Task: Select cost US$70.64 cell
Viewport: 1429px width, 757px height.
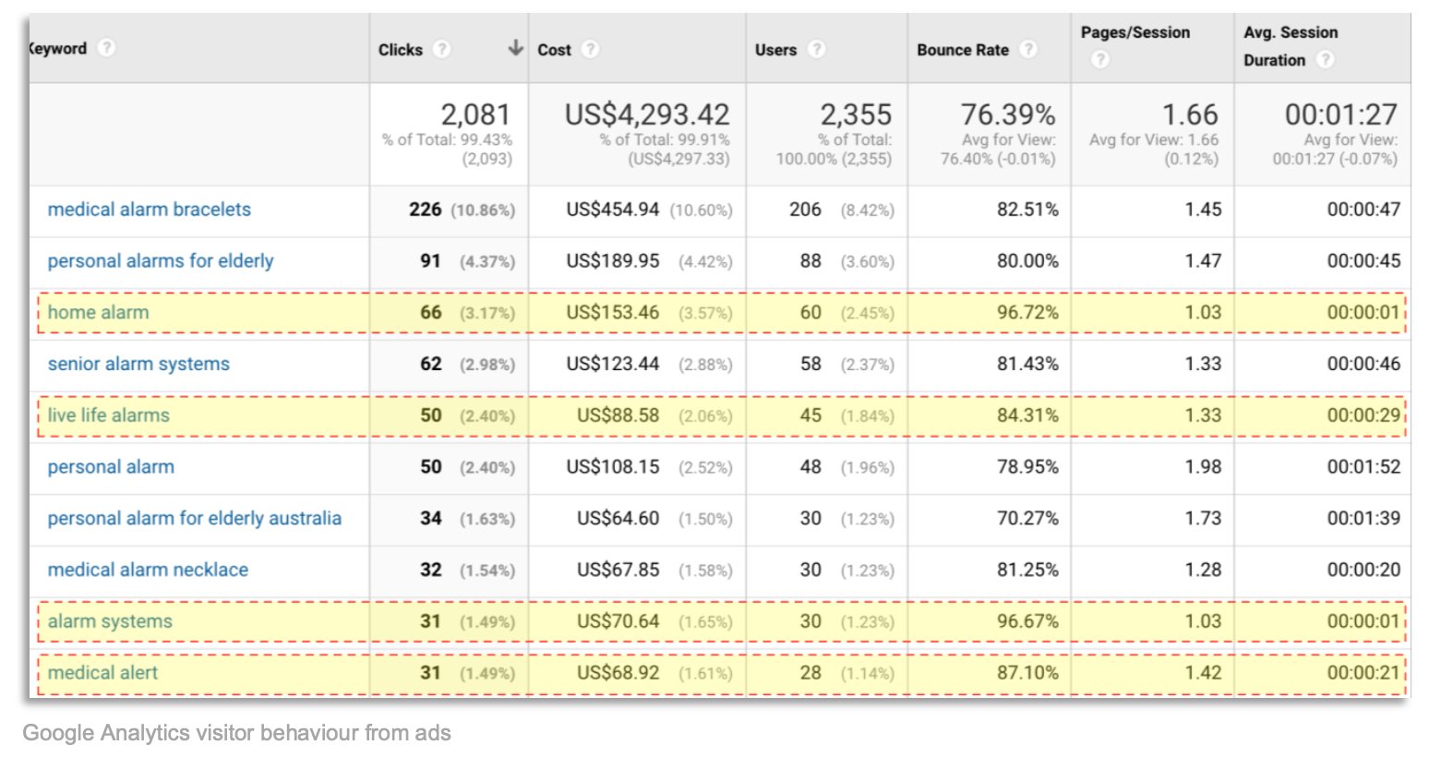Action: tap(618, 621)
